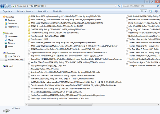The height and width of the screenshot is (114, 160).
Task: Select 300.Rise.Of.An.Empire file icon
Action: pos(29,62)
